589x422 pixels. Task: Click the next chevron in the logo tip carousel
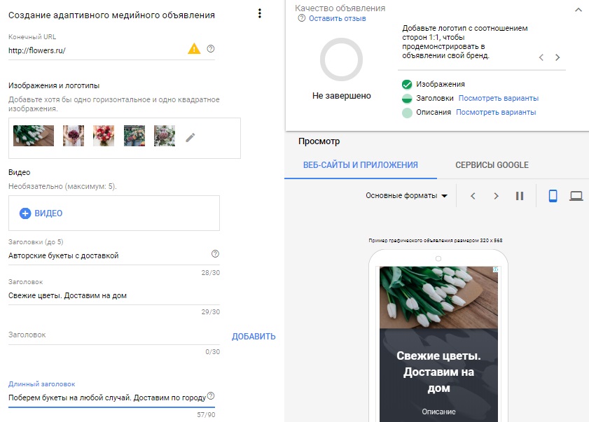point(557,57)
